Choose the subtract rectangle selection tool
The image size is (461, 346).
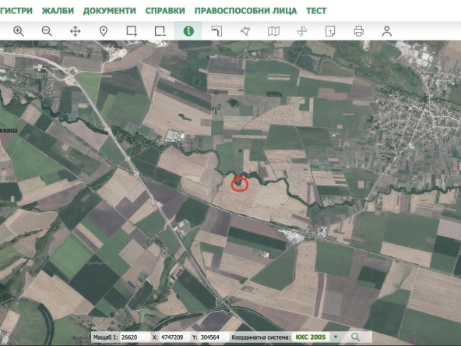click(x=160, y=31)
